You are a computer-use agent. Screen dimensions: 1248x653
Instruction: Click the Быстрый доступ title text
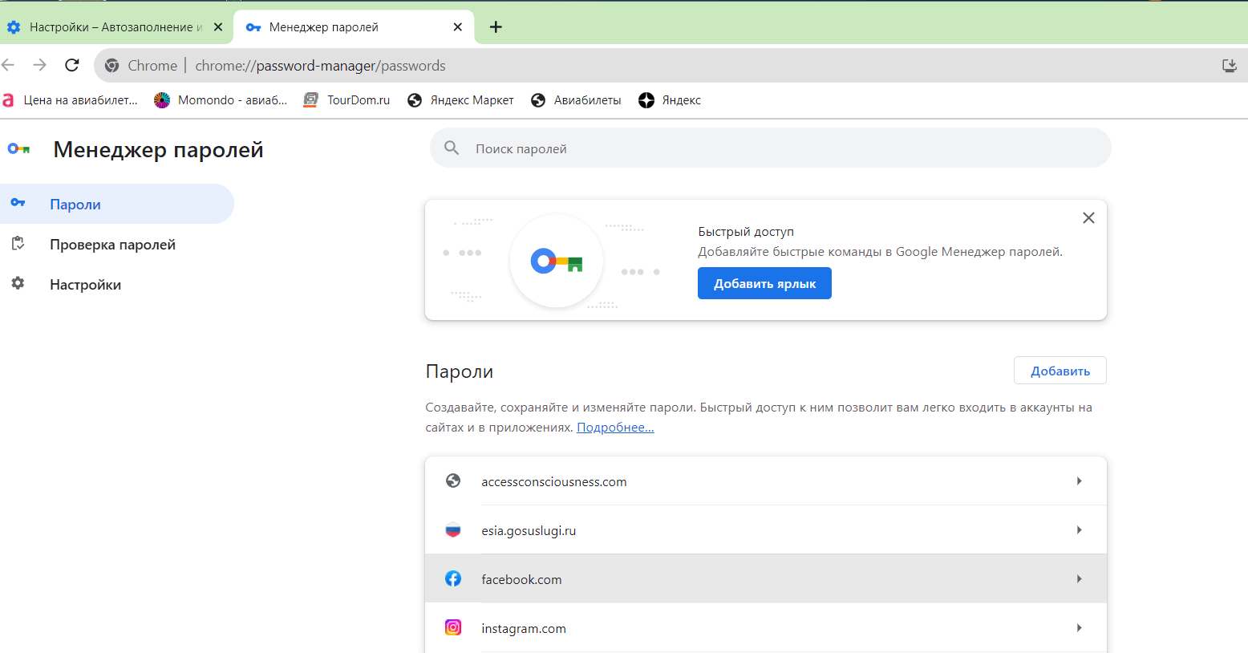pos(746,232)
